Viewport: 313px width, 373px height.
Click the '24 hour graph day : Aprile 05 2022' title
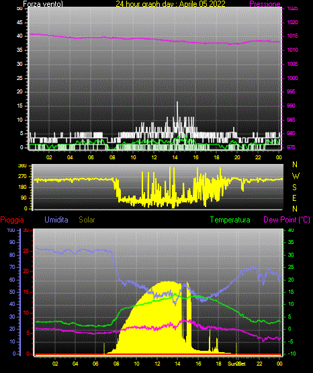pyautogui.click(x=171, y=4)
